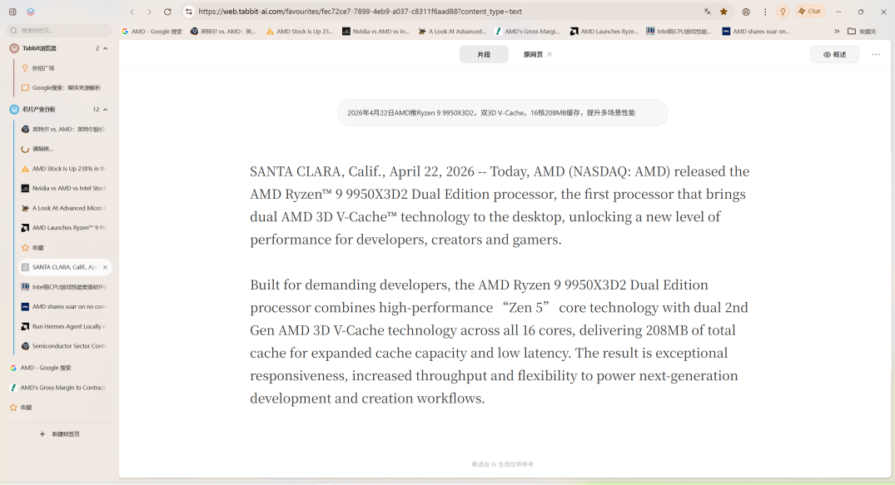Toggle the 概述 overview eye button
This screenshot has width=895, height=485.
click(834, 55)
